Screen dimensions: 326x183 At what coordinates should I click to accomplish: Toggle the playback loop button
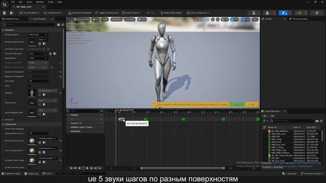[x=100, y=168]
